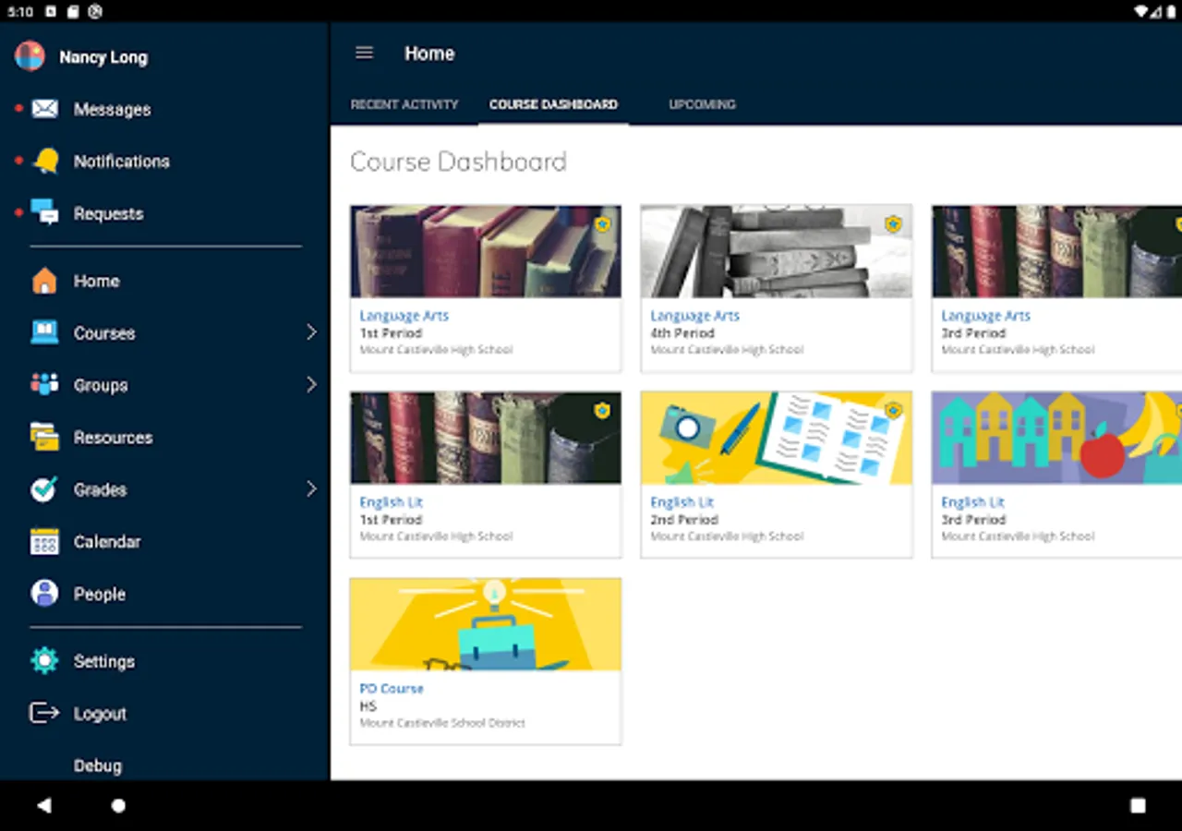The image size is (1182, 831).
Task: Open Language Arts 3rd Period link
Action: pos(985,316)
